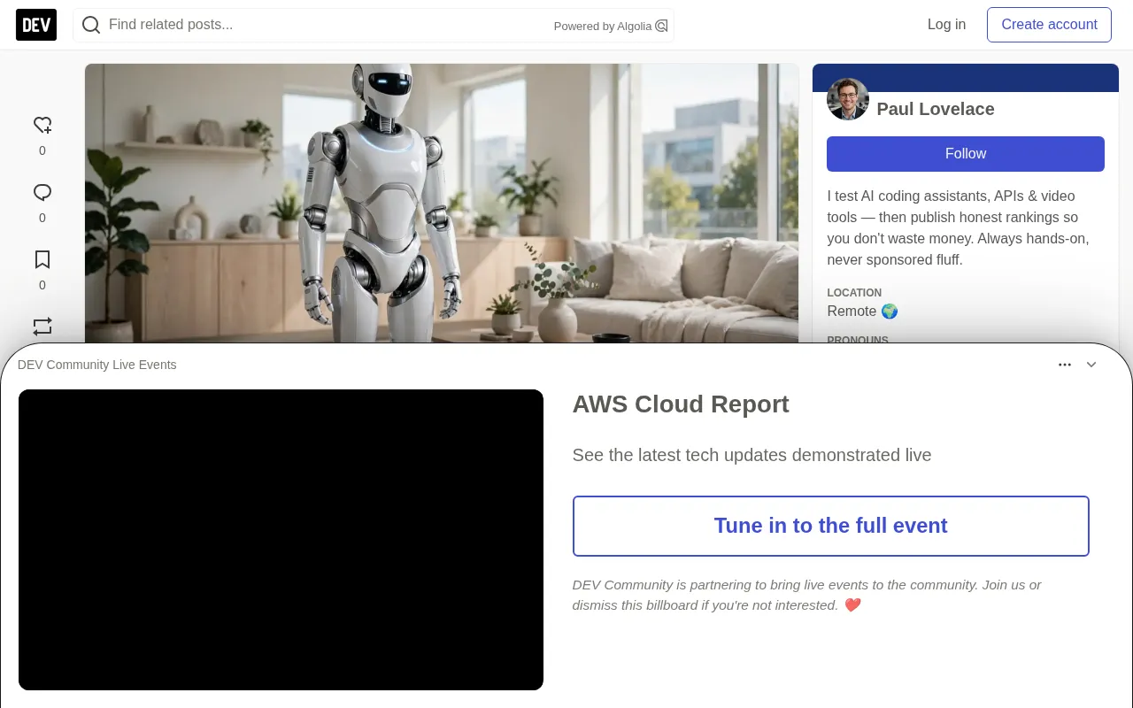The image size is (1133, 708).
Task: Open the DEV home logo
Action: pyautogui.click(x=36, y=25)
